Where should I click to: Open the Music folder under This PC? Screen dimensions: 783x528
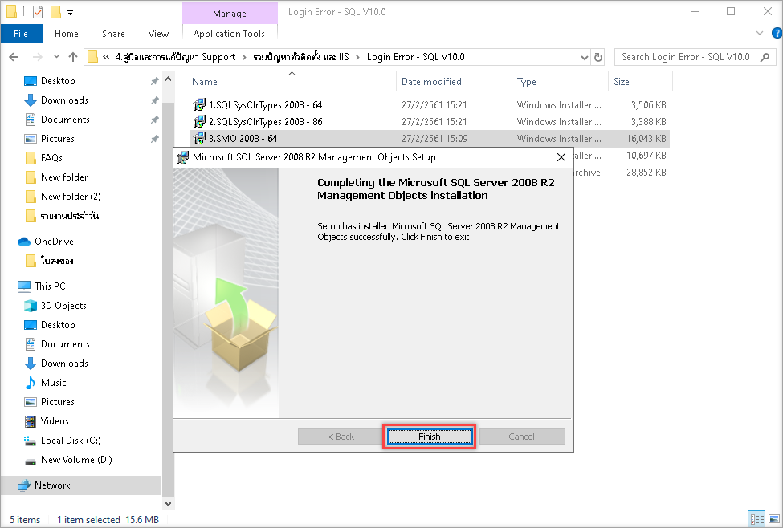click(54, 383)
